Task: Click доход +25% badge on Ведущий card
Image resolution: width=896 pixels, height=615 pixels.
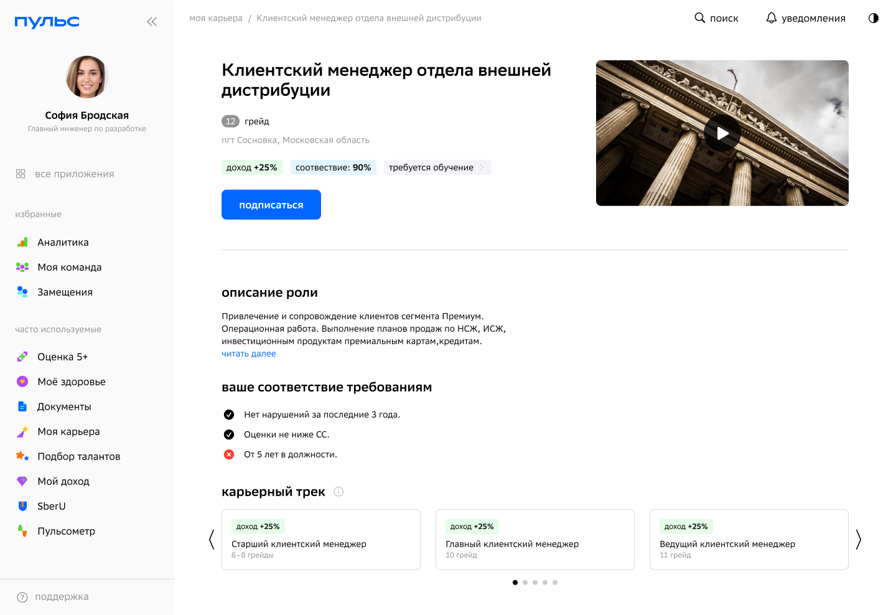Action: (686, 527)
